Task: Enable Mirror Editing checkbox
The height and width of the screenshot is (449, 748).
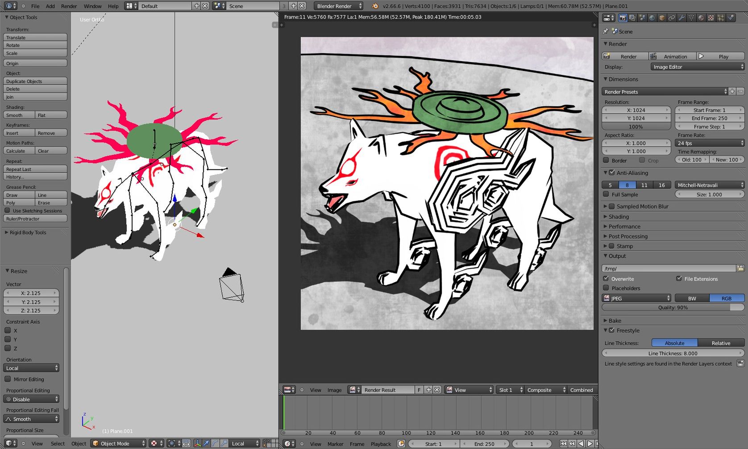Action: tap(8, 379)
